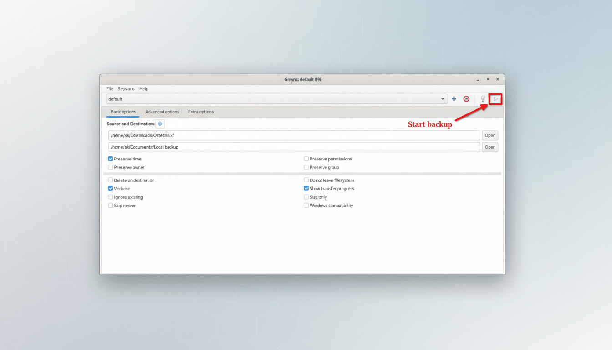612x350 pixels.
Task: Swap source and destination paths
Action: [160, 124]
